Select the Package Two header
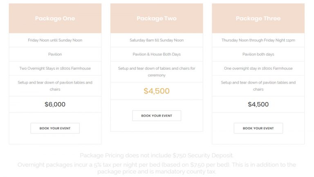 [x=157, y=18]
